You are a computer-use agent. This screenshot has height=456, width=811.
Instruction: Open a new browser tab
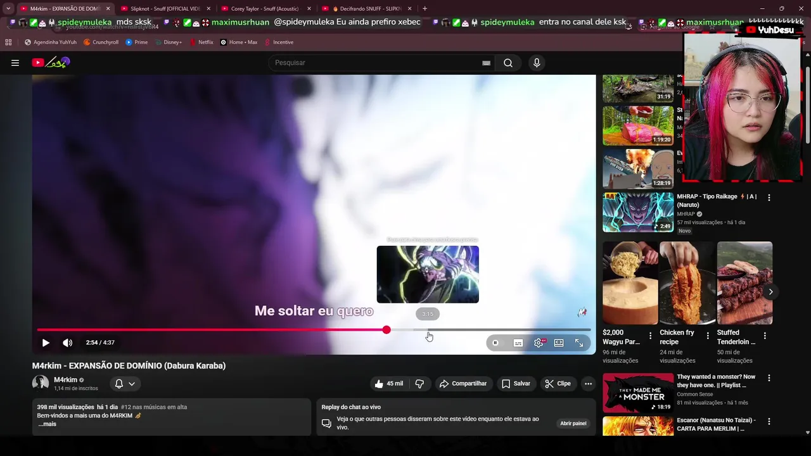click(425, 9)
